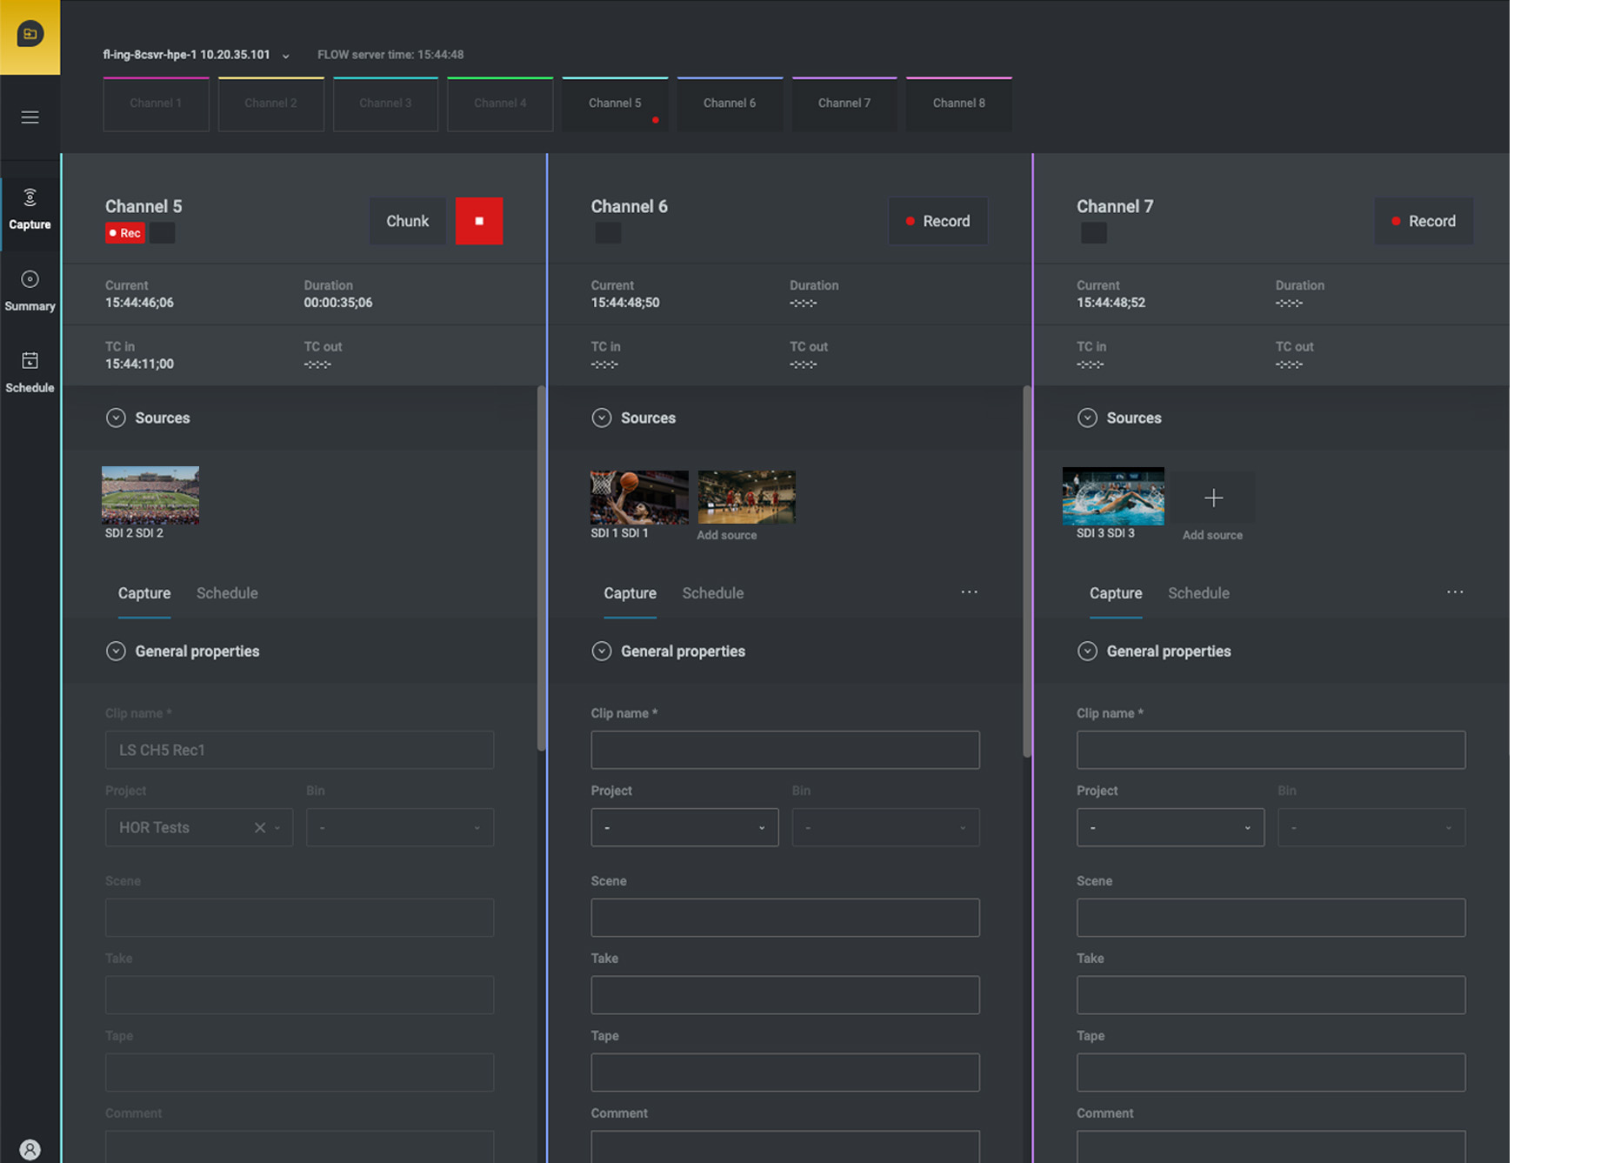Open the Capture view in the sidebar

(30, 209)
